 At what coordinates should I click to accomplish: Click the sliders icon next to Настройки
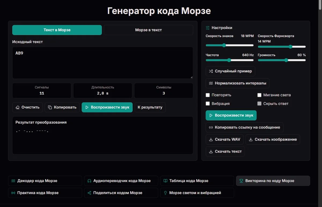click(208, 28)
